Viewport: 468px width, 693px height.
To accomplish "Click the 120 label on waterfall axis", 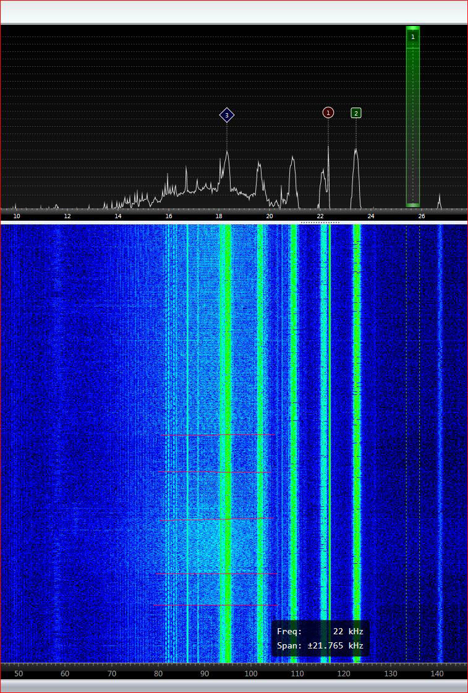I will coord(344,674).
